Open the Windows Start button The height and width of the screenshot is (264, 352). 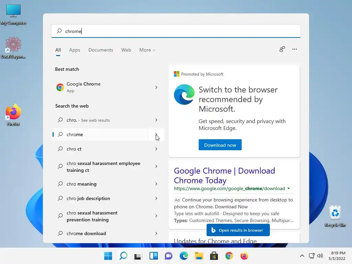pyautogui.click(x=108, y=256)
